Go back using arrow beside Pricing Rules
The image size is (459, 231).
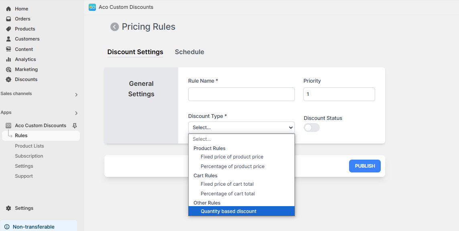click(114, 27)
